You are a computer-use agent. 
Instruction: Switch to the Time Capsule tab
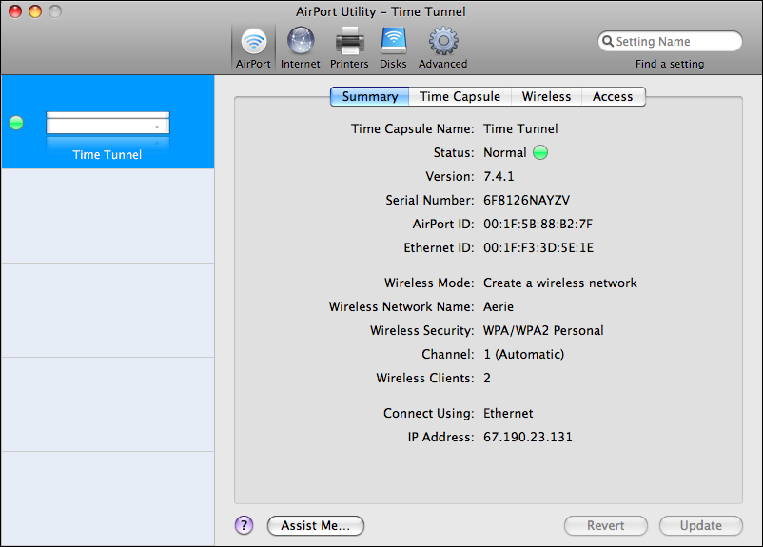pyautogui.click(x=460, y=96)
